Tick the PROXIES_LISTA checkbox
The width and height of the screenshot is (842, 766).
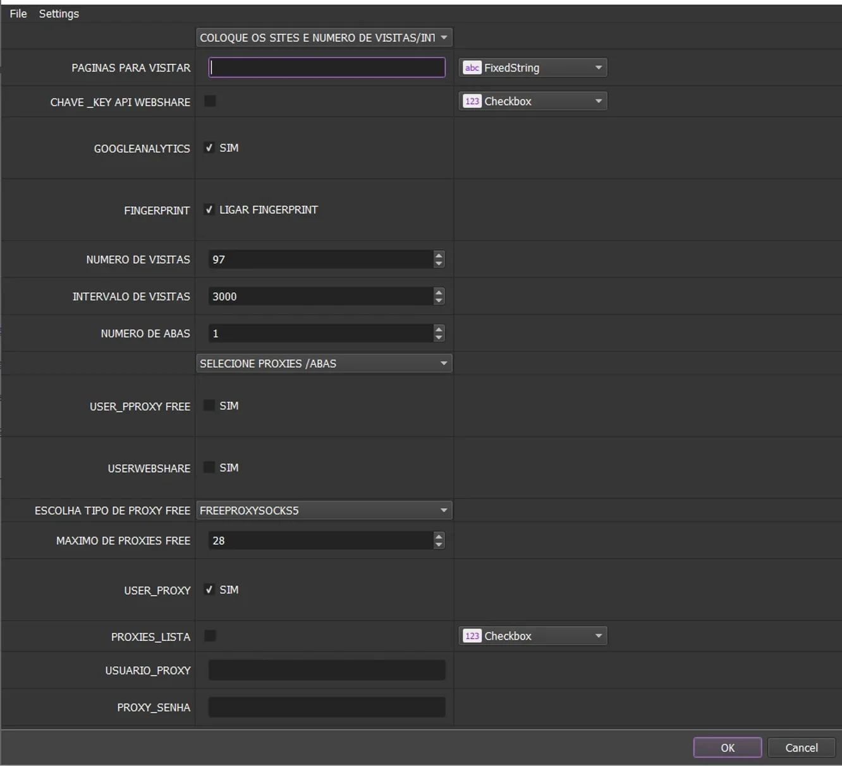pos(210,636)
